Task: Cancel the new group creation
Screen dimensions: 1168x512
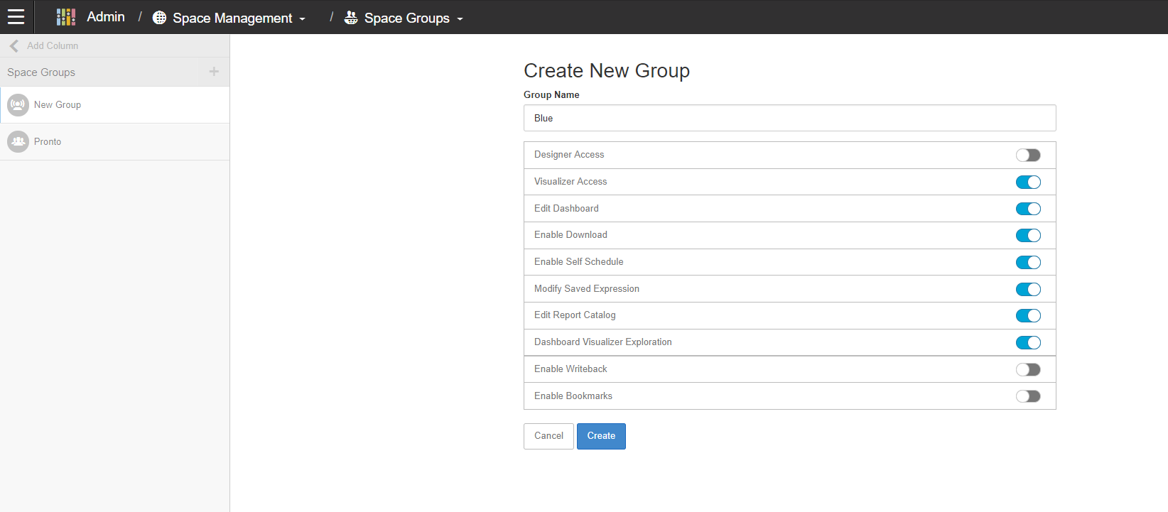Action: click(x=548, y=436)
